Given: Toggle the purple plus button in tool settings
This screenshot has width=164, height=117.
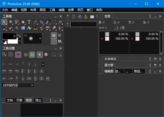Looking at the screenshot, I should pyautogui.click(x=18, y=54).
